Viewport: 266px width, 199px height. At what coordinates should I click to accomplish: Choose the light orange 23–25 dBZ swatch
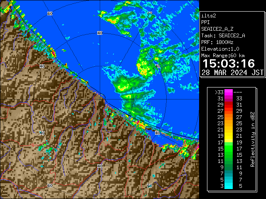(x=229, y=124)
